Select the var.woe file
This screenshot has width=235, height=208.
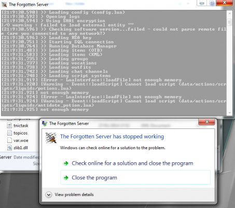(x=18, y=140)
